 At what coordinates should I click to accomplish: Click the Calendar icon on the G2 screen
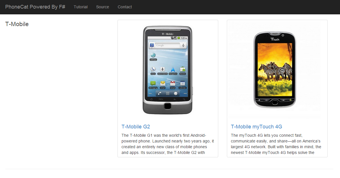pyautogui.click(x=183, y=83)
